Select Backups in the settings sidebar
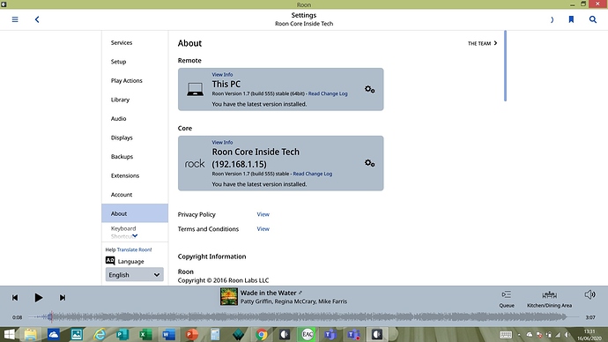This screenshot has width=608, height=342. tap(122, 157)
